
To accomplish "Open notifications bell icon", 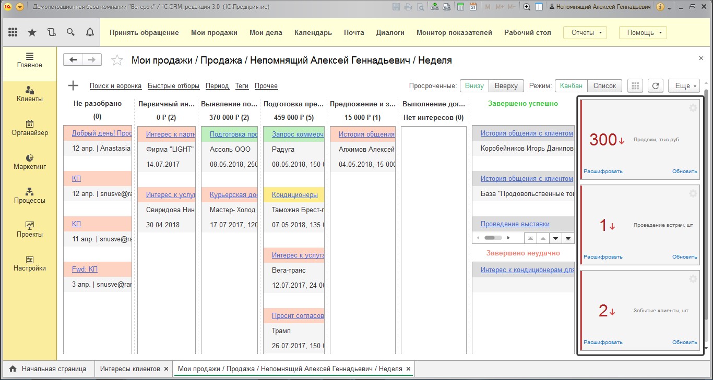I will pos(90,32).
